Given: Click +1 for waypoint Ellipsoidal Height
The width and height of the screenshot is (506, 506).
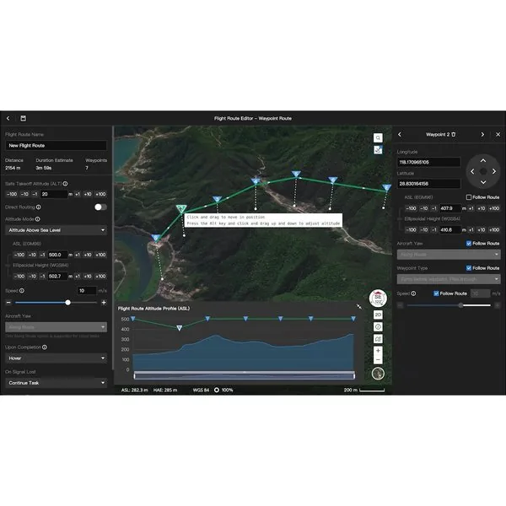Looking at the screenshot, I should coord(471,230).
